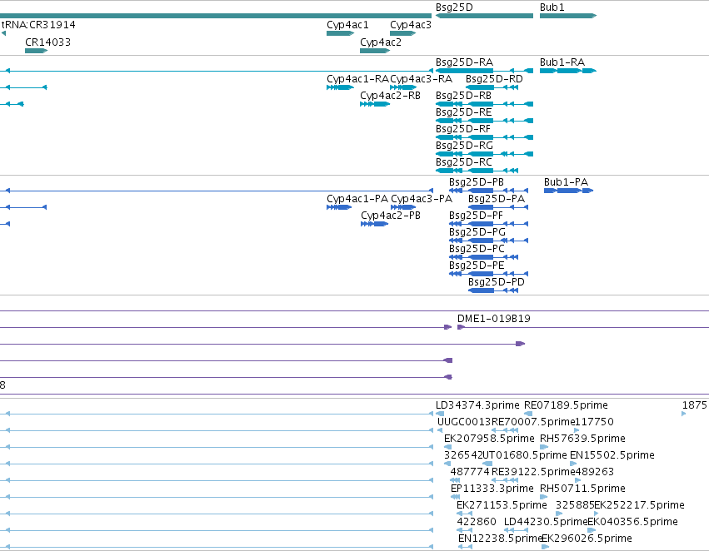Open the Cyp4ac2 gene feature
The width and height of the screenshot is (709, 551).
(375, 51)
